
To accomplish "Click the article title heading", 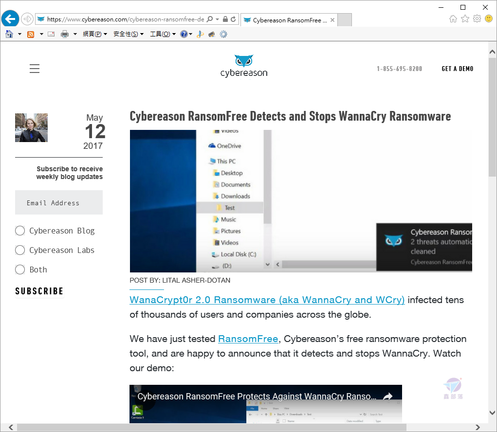I will [x=290, y=116].
